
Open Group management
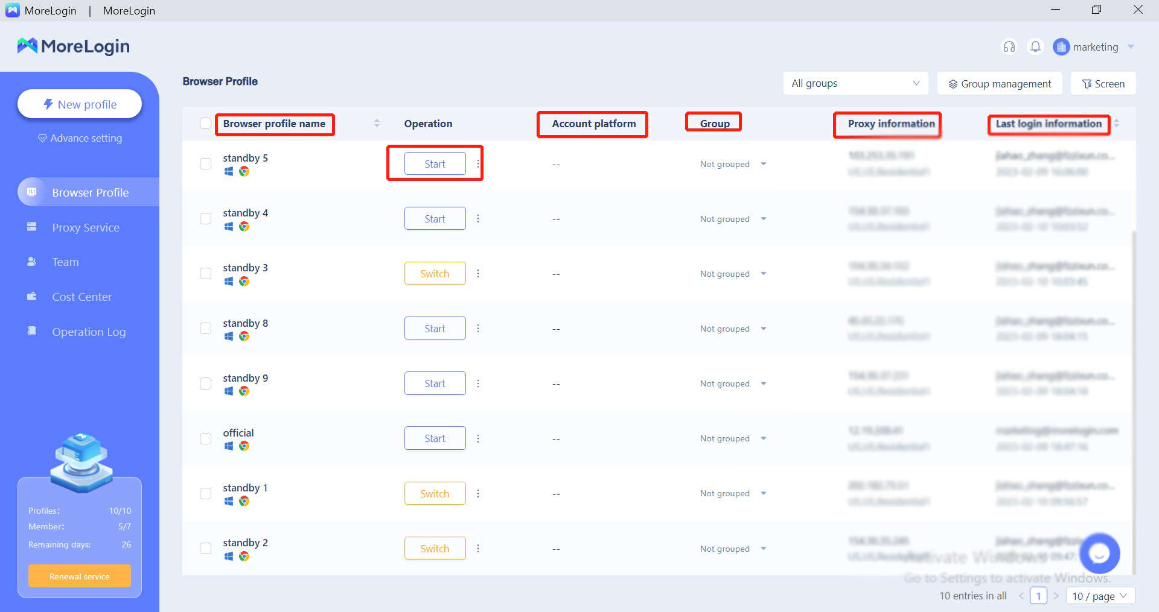click(x=1000, y=83)
